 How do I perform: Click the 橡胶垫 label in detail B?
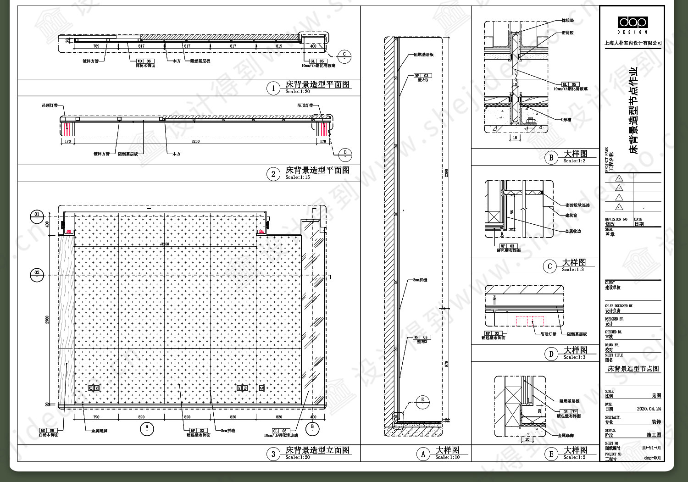(x=568, y=21)
